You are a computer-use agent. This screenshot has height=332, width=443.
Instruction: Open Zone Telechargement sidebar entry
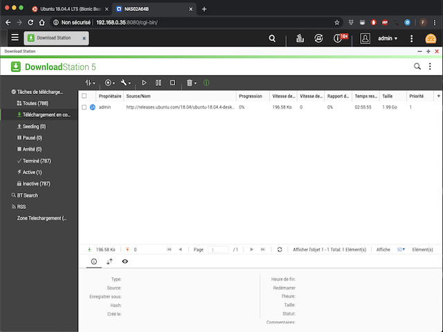[x=42, y=218]
